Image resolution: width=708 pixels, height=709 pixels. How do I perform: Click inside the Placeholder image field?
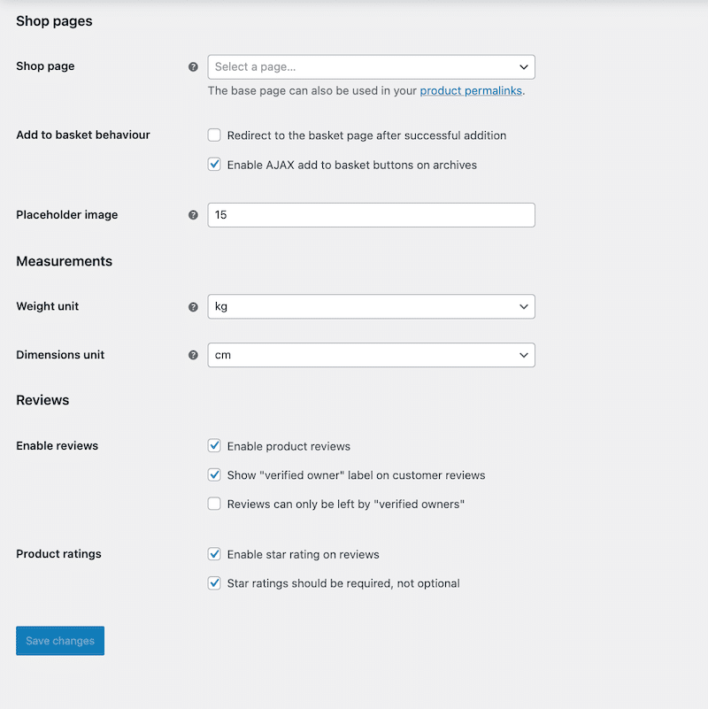pyautogui.click(x=371, y=214)
